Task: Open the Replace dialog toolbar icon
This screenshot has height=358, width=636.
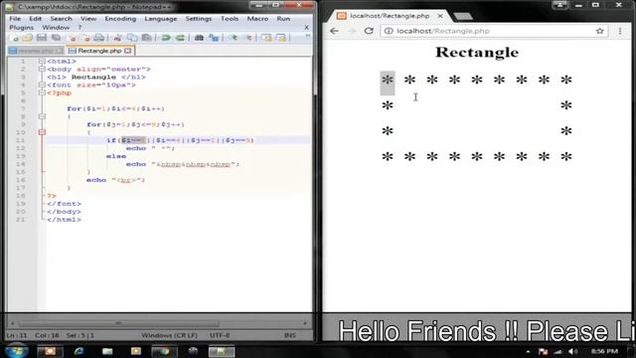Action: click(x=214, y=38)
